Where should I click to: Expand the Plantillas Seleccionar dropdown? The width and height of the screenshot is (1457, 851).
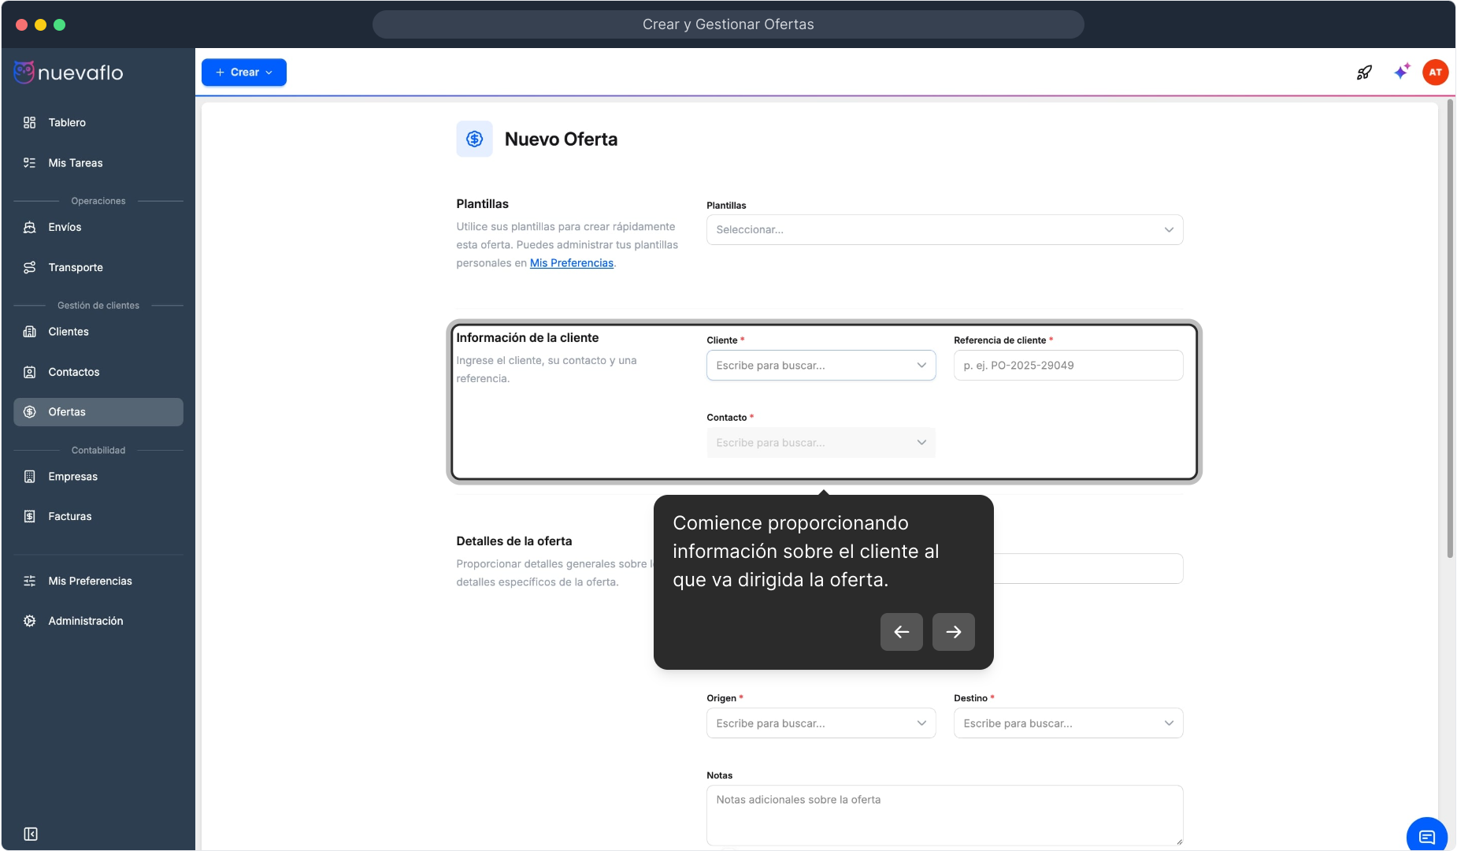[x=944, y=230]
